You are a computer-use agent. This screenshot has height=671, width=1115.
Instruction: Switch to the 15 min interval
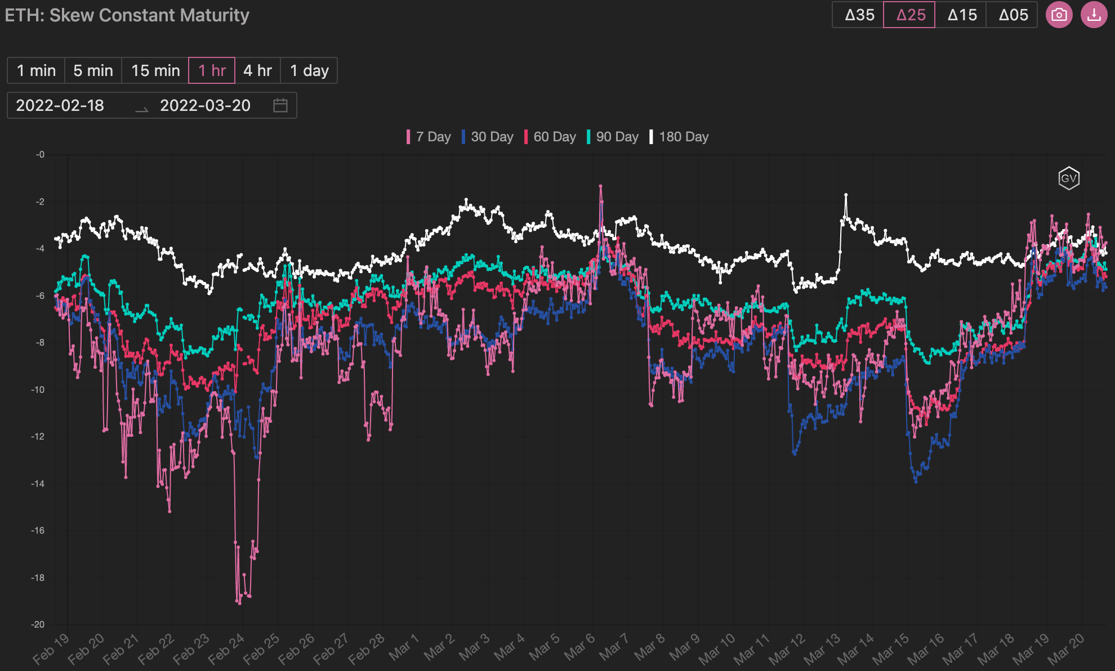click(x=155, y=70)
